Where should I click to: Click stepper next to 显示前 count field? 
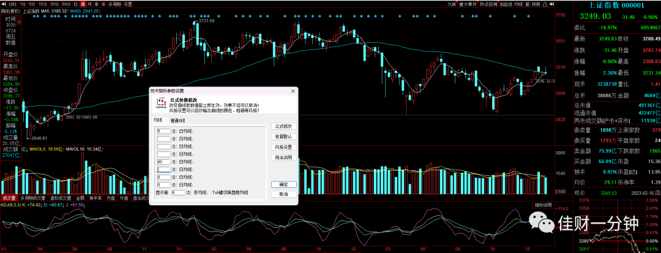click(189, 192)
